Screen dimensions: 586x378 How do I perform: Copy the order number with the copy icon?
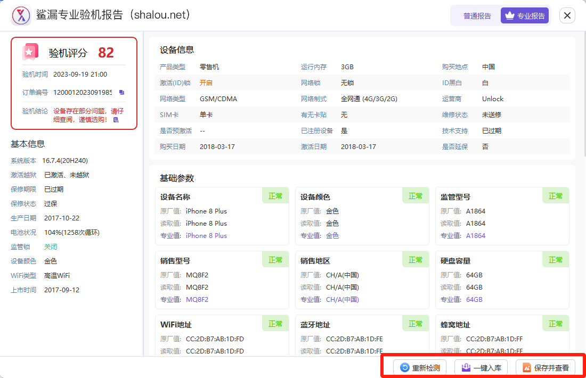[121, 92]
